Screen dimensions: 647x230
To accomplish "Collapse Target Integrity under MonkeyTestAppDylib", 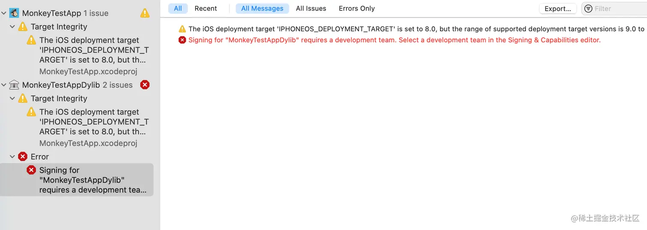I will pos(12,98).
